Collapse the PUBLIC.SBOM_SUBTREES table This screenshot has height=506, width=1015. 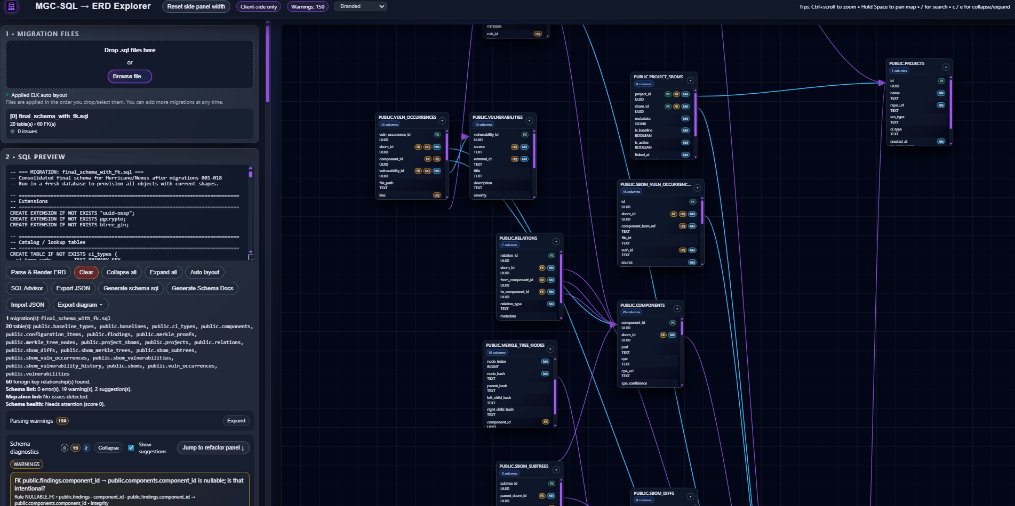pyautogui.click(x=556, y=470)
